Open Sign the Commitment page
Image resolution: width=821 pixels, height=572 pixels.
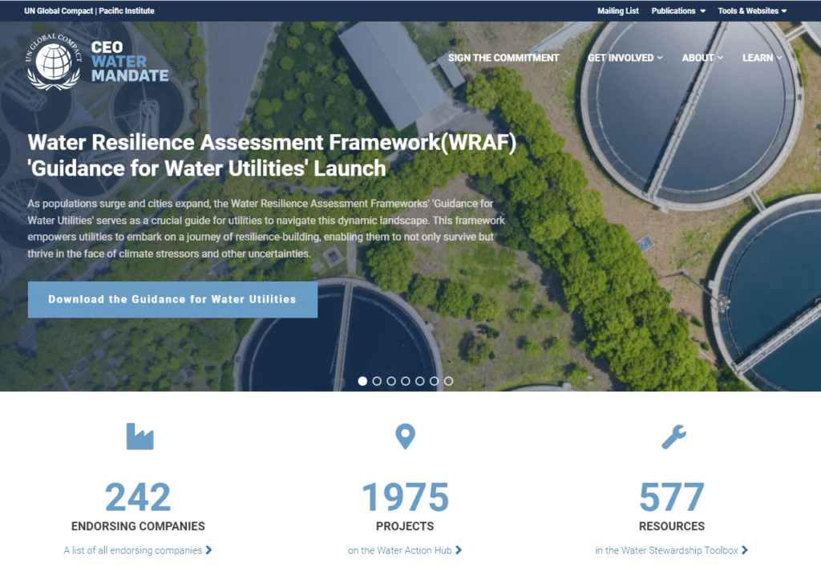click(504, 58)
